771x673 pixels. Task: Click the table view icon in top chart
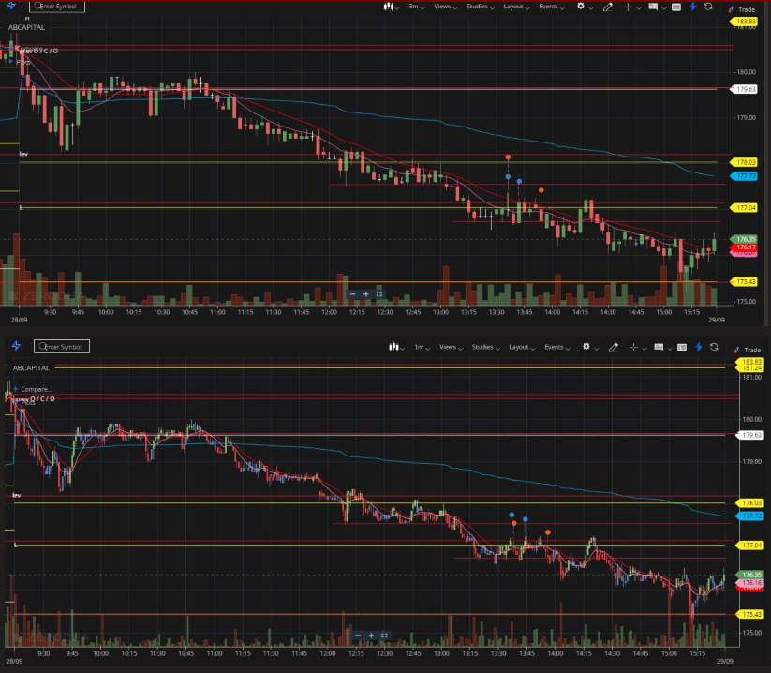pos(676,7)
